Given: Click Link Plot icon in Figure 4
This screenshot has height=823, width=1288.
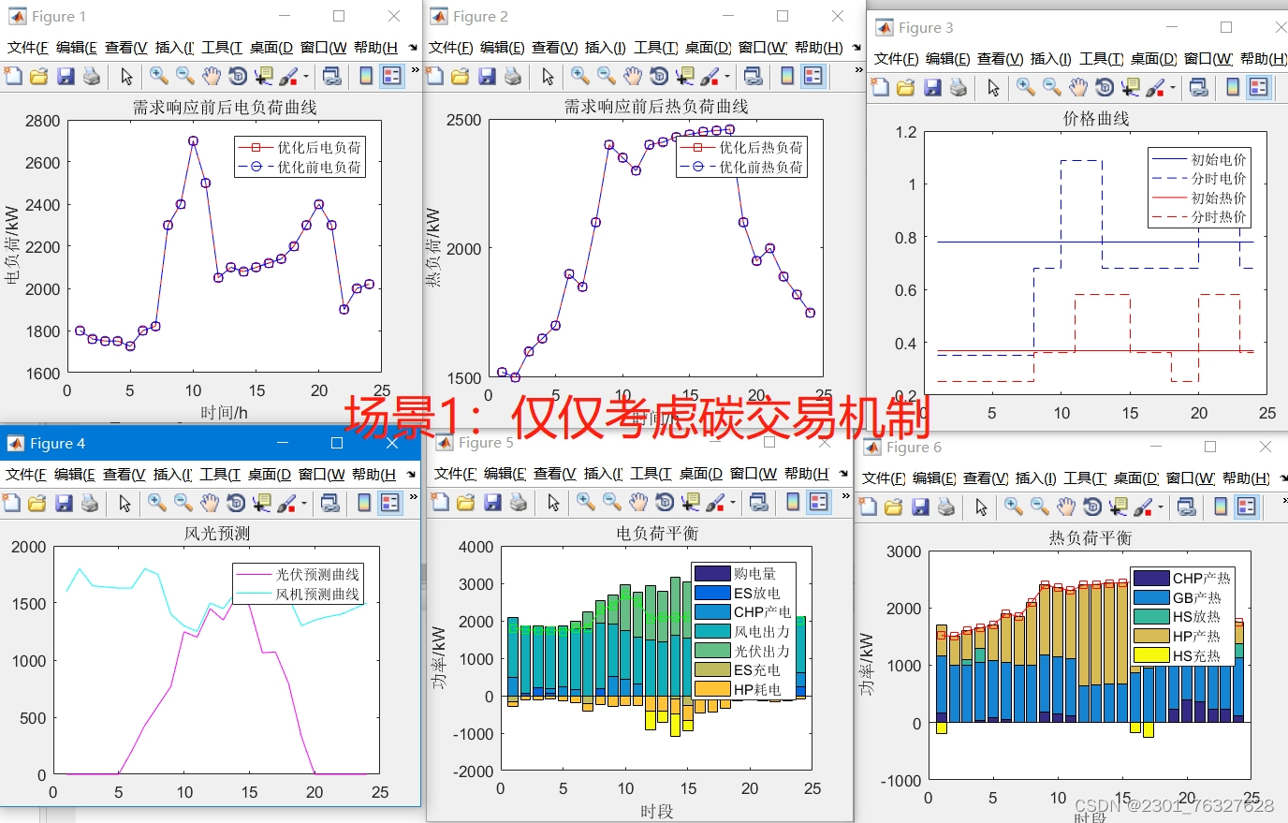Looking at the screenshot, I should 329,503.
